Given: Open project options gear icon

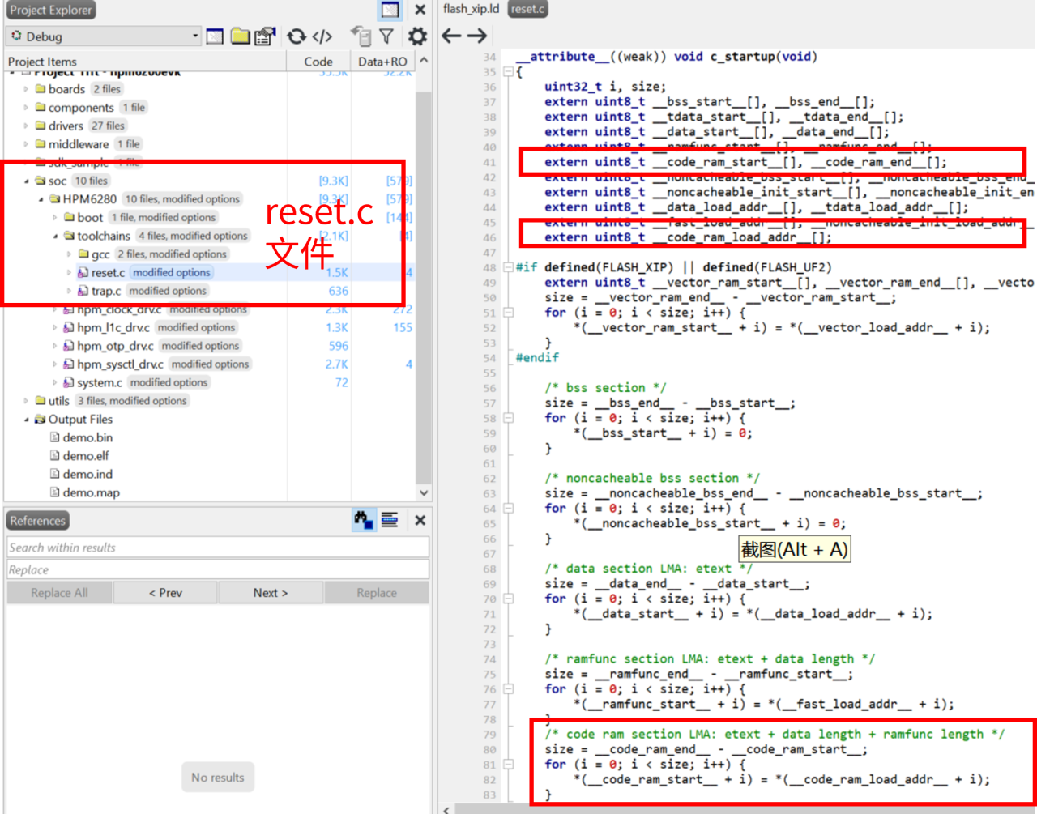Looking at the screenshot, I should pos(417,36).
